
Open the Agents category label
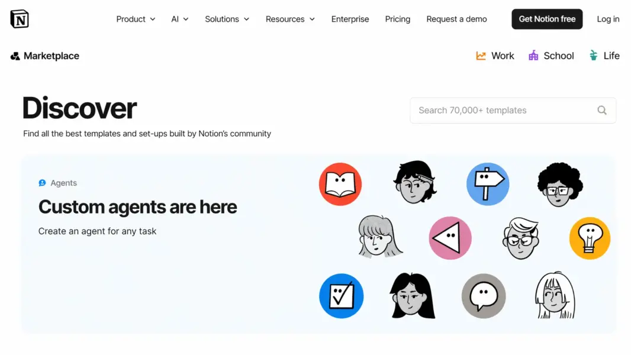pos(57,183)
